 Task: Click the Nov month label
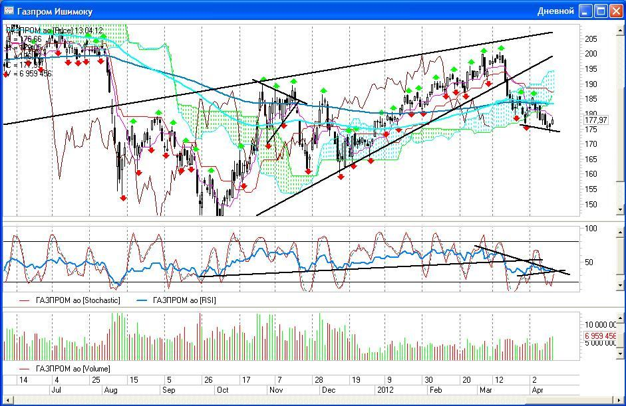tap(276, 389)
